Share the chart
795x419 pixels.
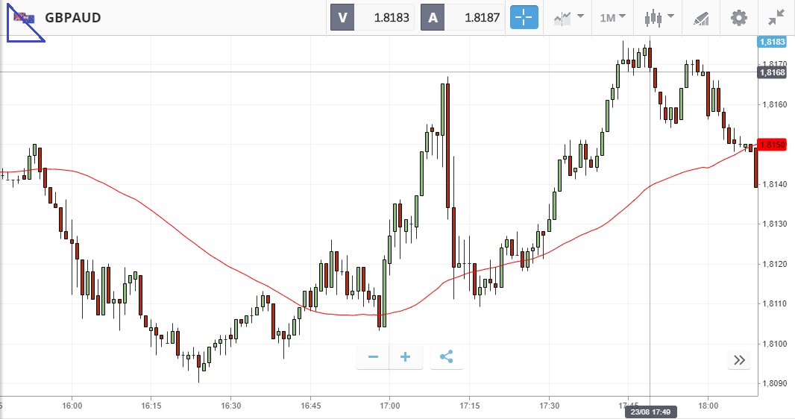[x=446, y=357]
